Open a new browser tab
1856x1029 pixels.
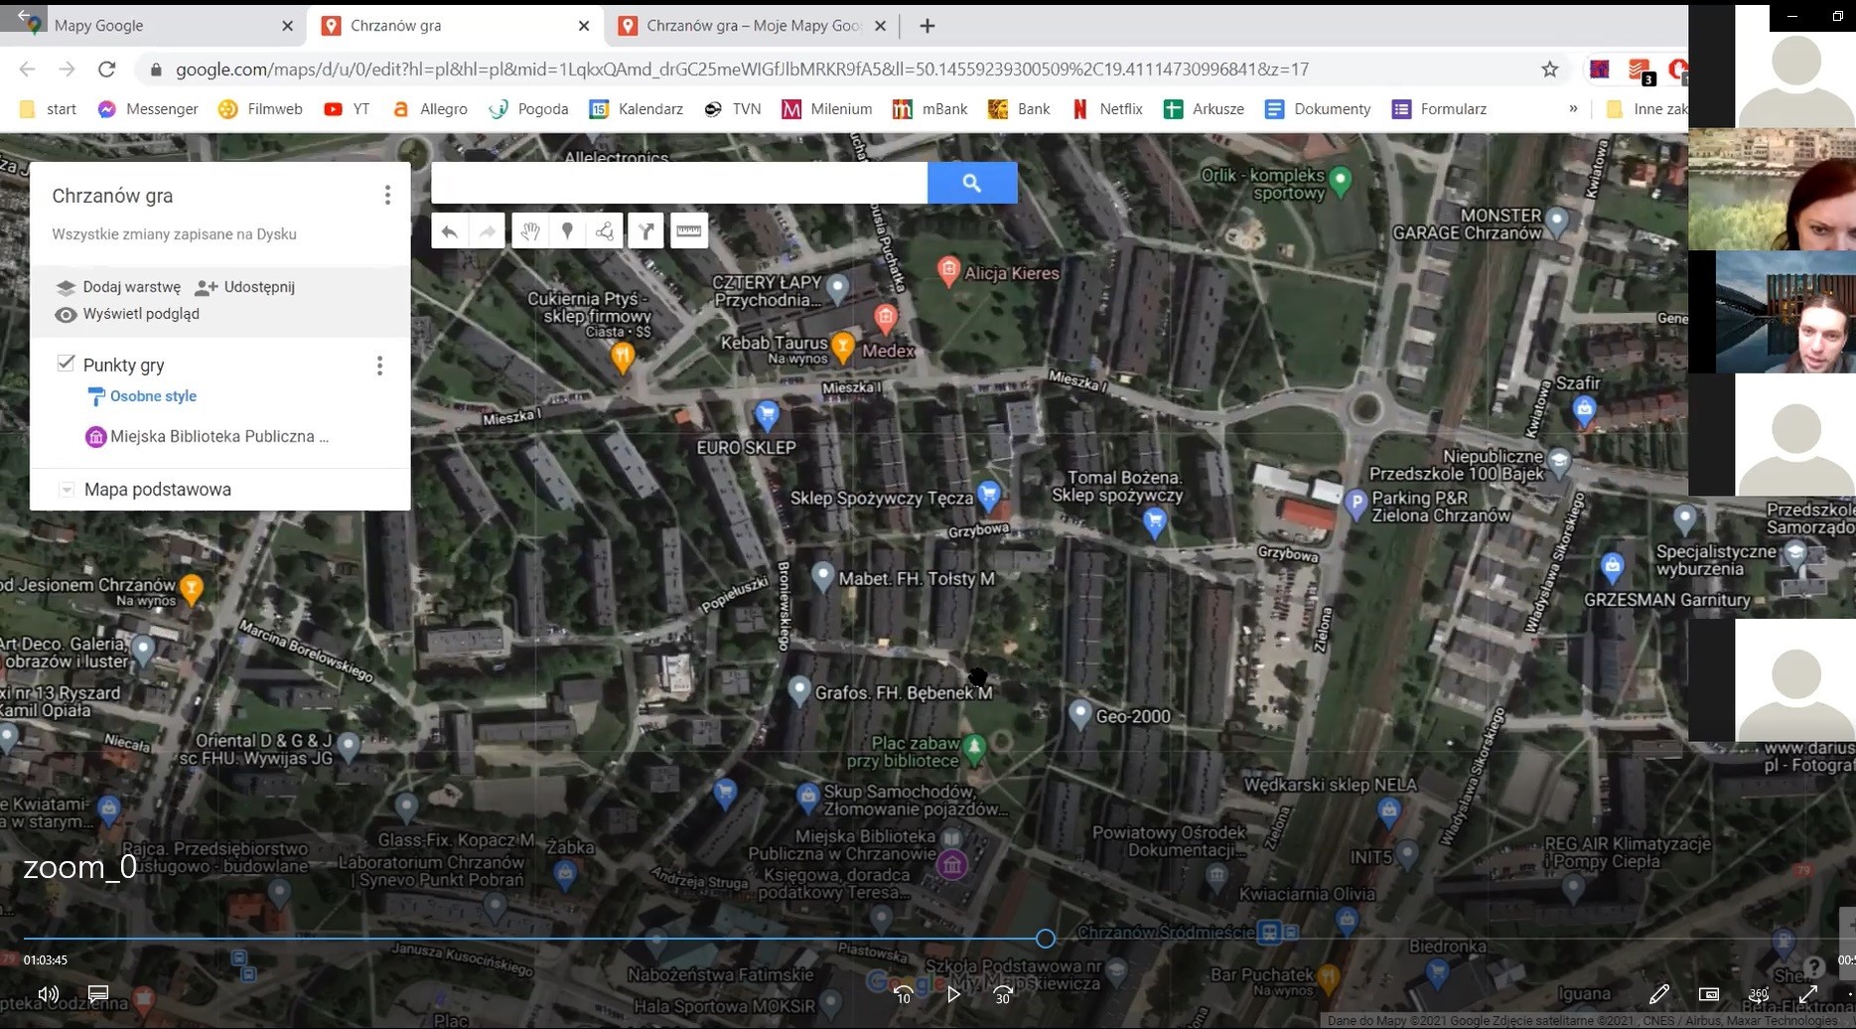(x=927, y=26)
